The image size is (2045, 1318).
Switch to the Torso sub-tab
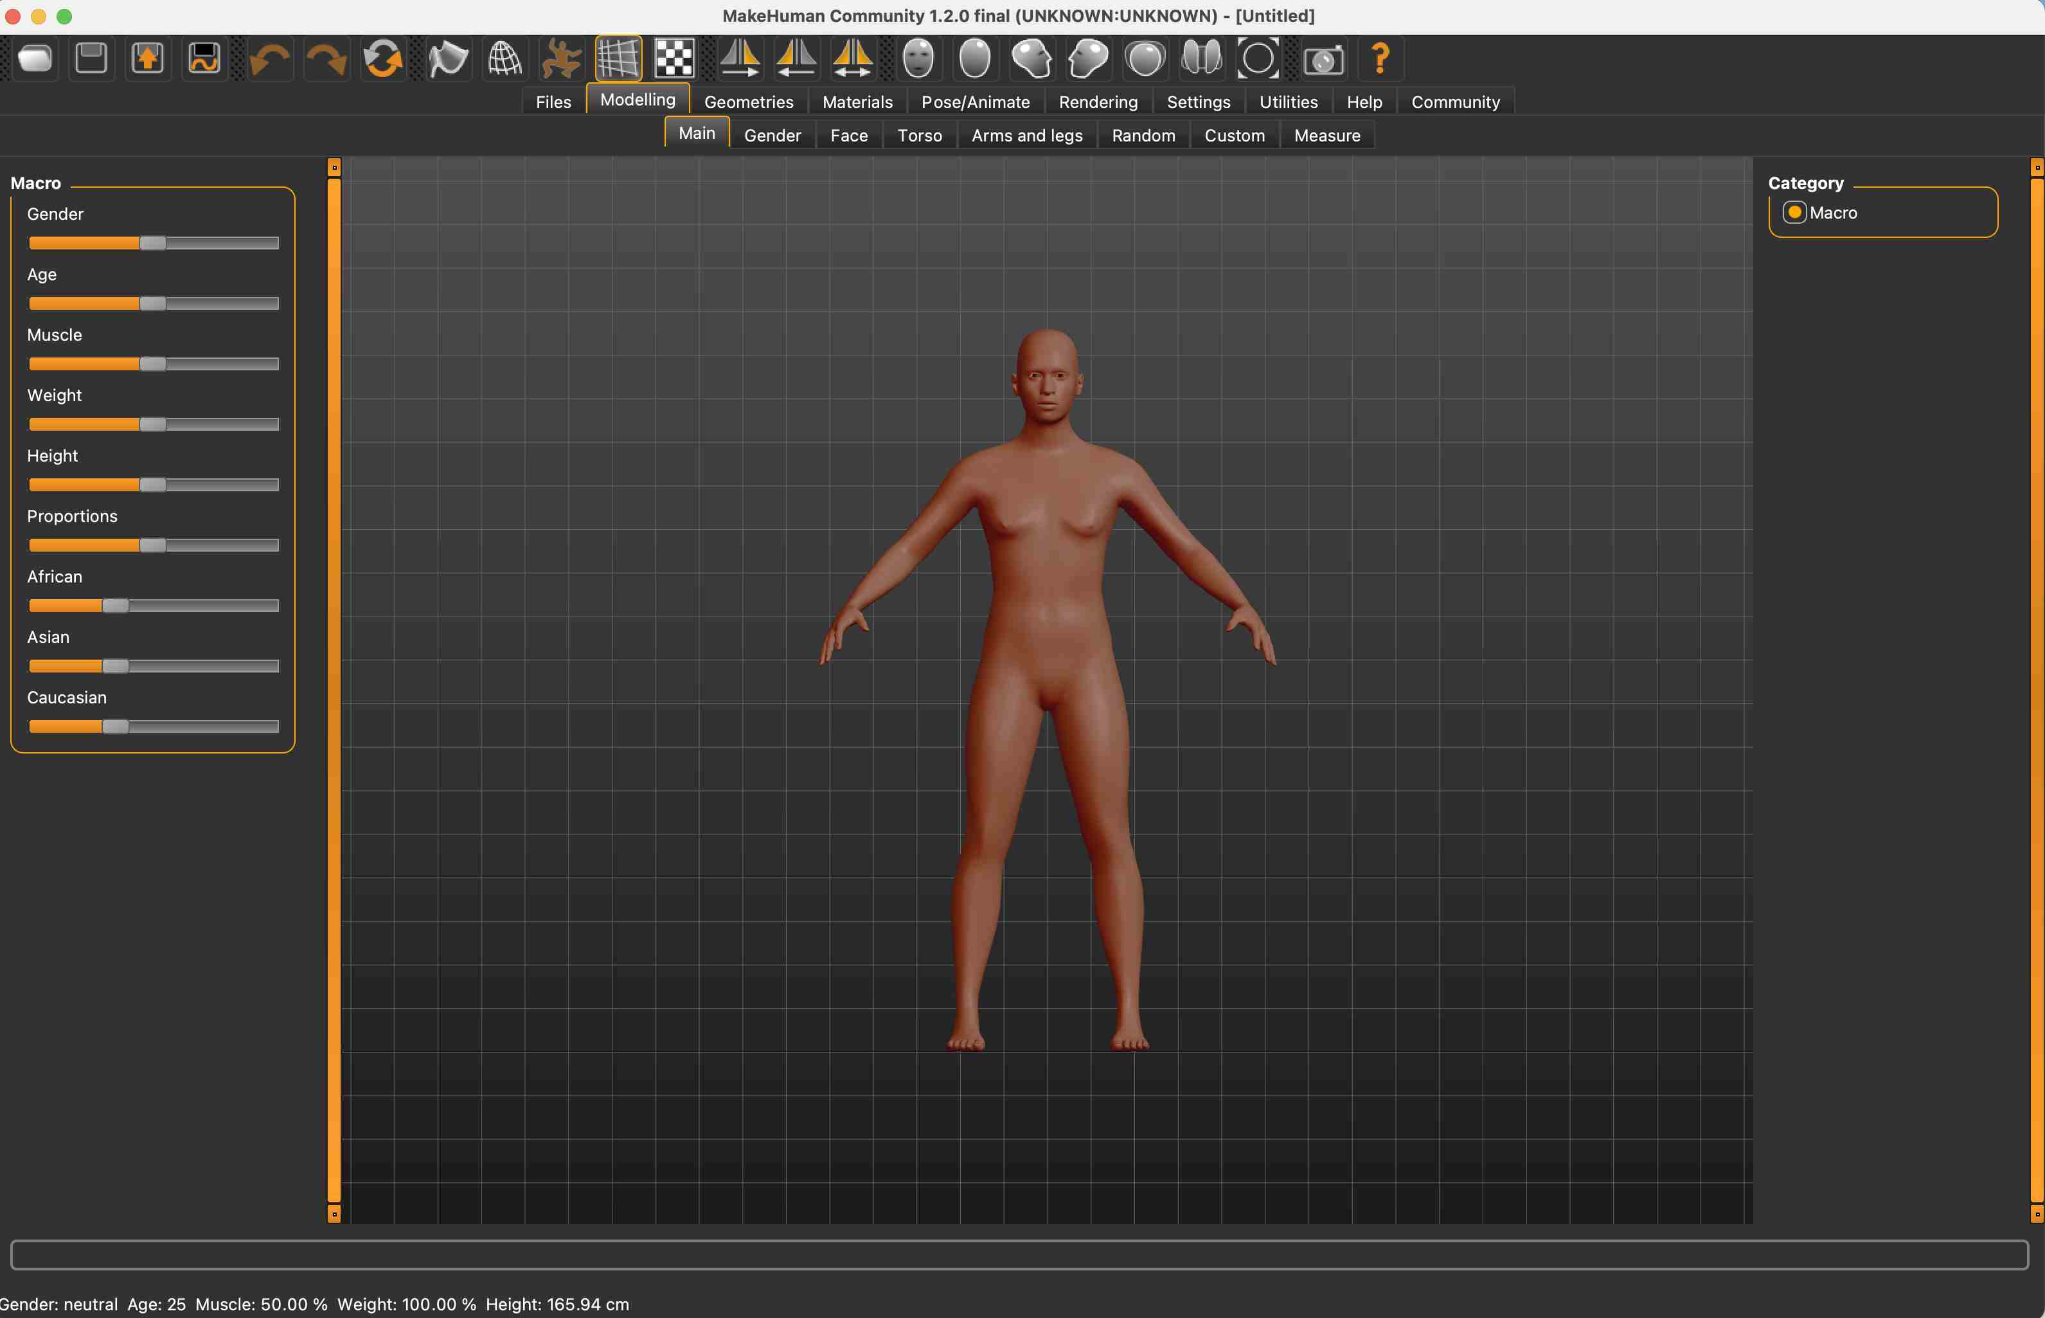point(920,135)
